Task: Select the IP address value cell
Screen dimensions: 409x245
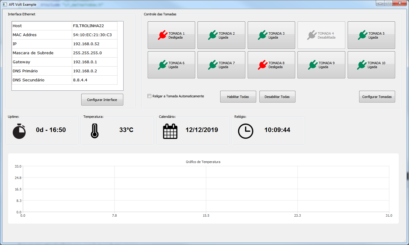Action: click(x=95, y=44)
